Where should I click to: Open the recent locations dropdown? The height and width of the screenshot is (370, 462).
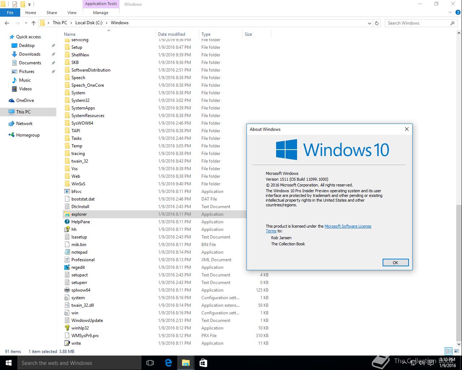[x=26, y=23]
